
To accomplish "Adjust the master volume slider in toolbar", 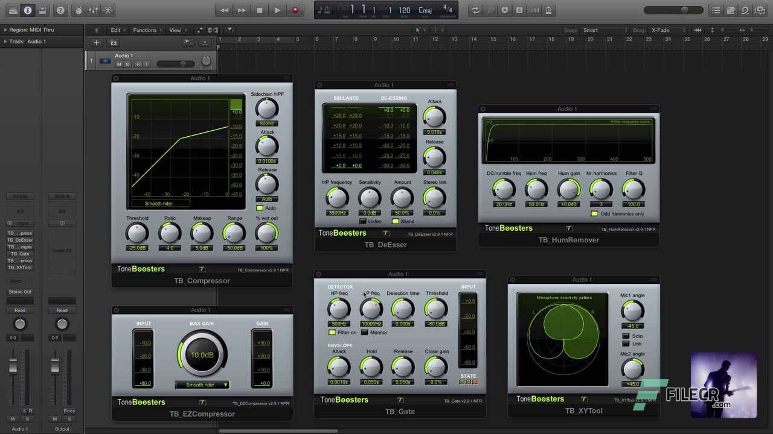I will click(x=673, y=10).
